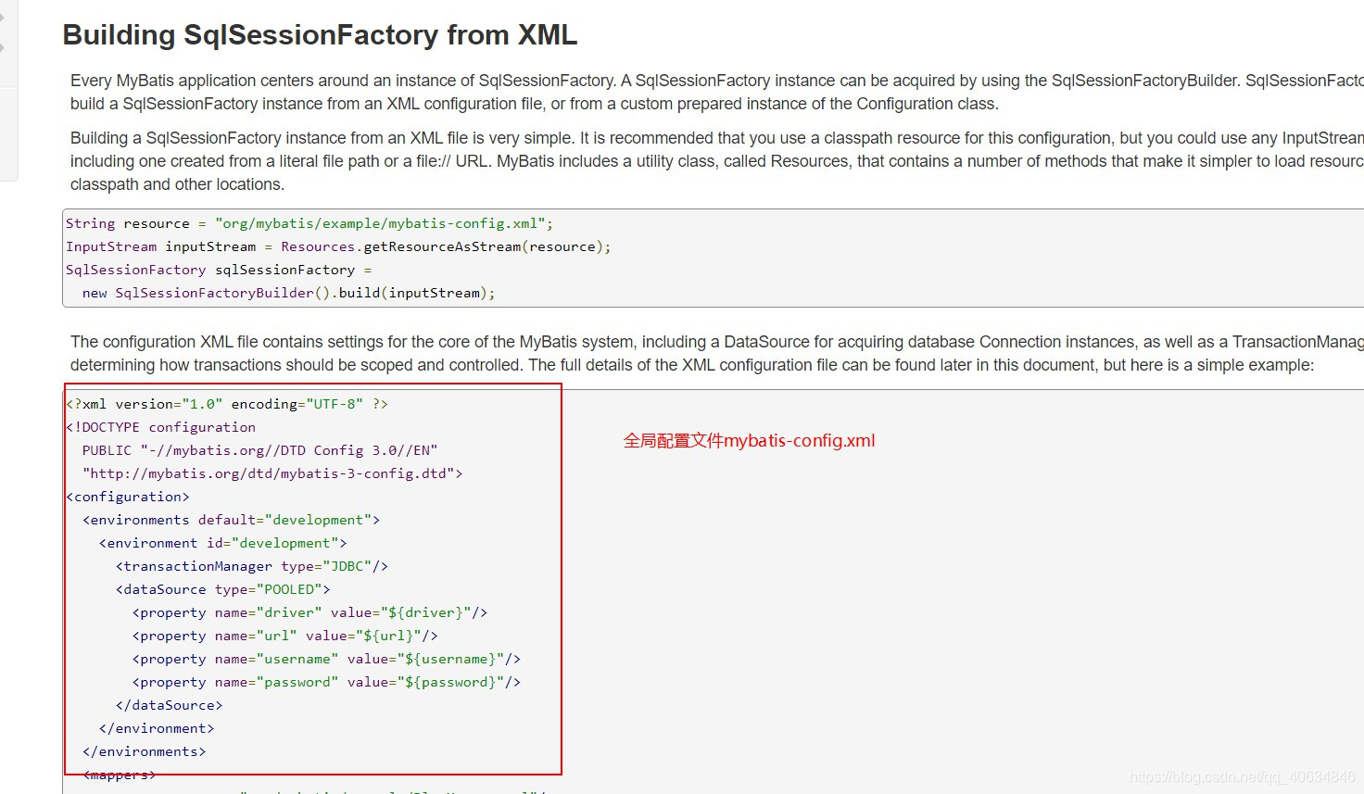Click the paragraph line starting "Every MyBatis application"
1364x794 pixels.
[x=717, y=81]
